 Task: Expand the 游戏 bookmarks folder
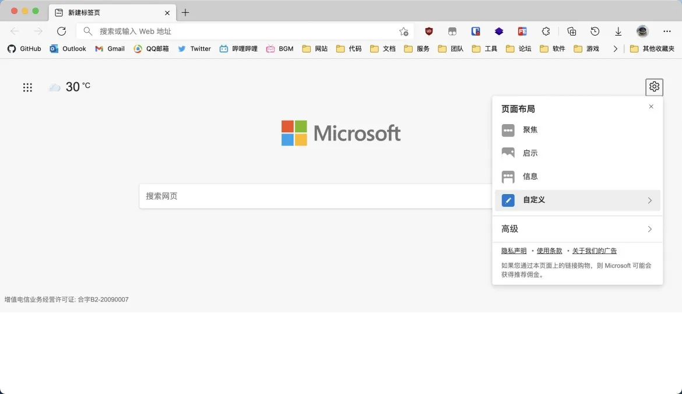point(586,49)
